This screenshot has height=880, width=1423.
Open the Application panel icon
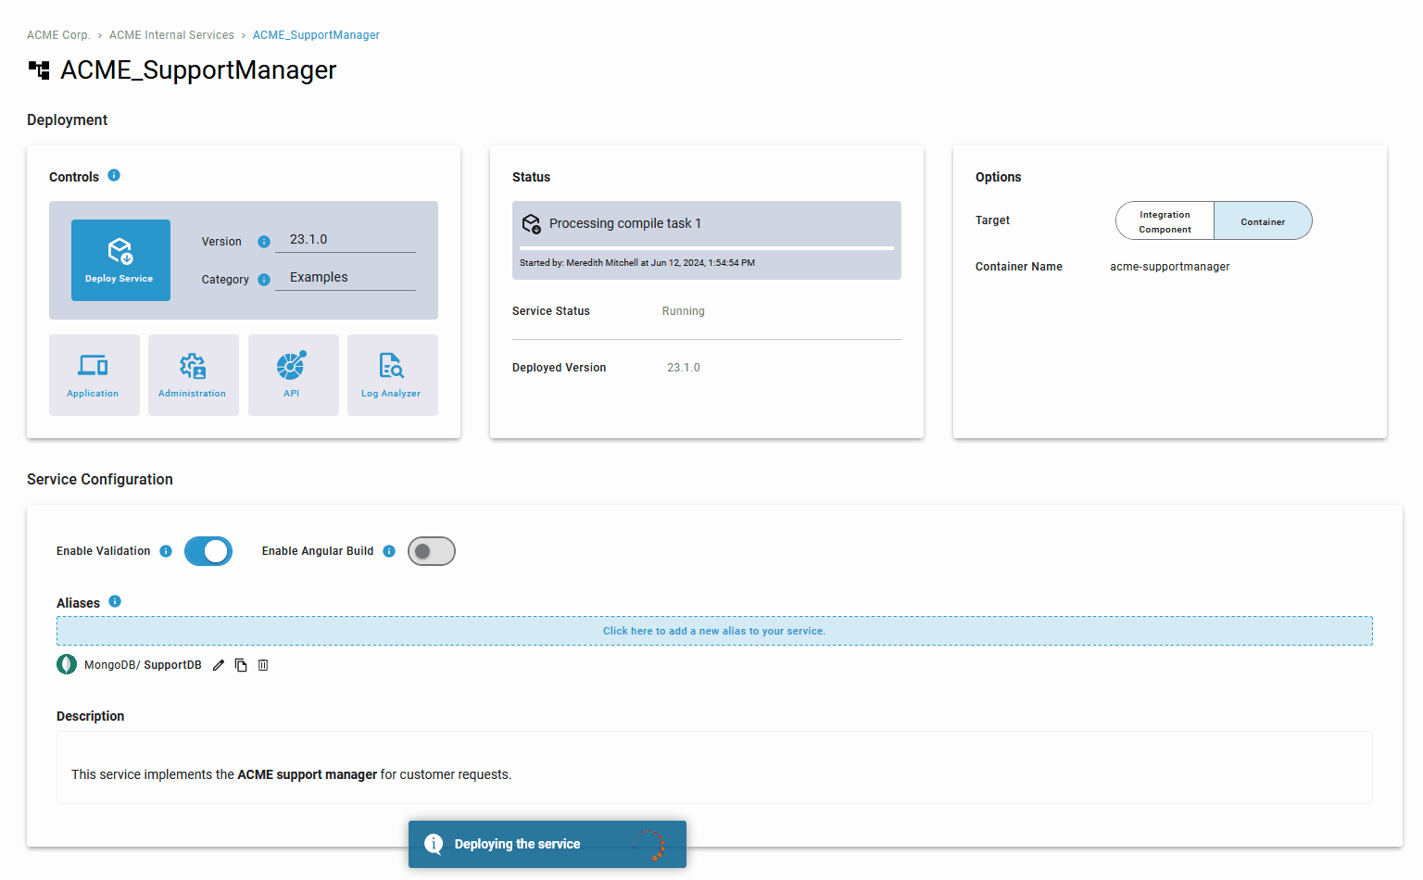click(94, 374)
